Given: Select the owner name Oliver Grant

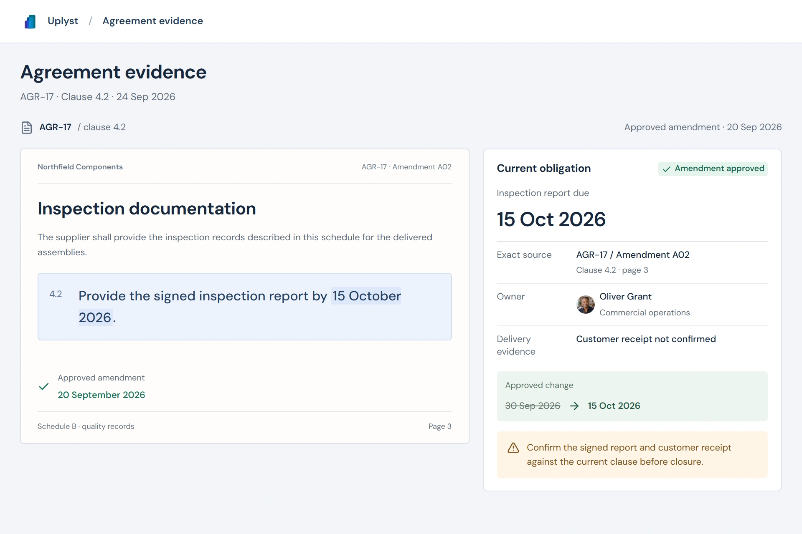Looking at the screenshot, I should (625, 297).
